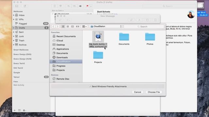Click the Reply All toolbar icon
This screenshot has width=209, height=117.
(74, 6)
